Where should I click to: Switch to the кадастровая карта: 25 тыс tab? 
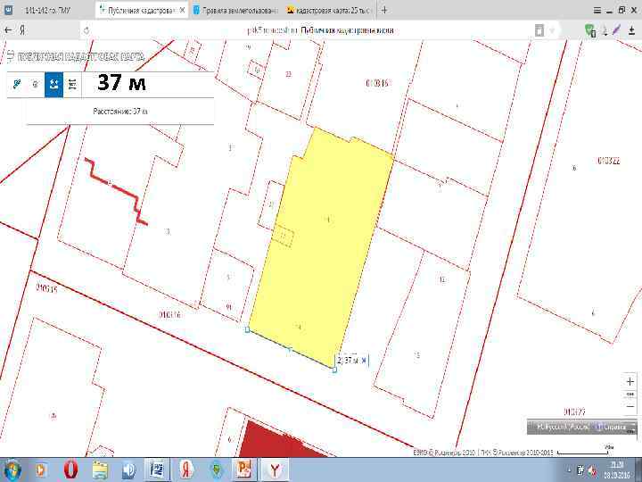pos(330,10)
